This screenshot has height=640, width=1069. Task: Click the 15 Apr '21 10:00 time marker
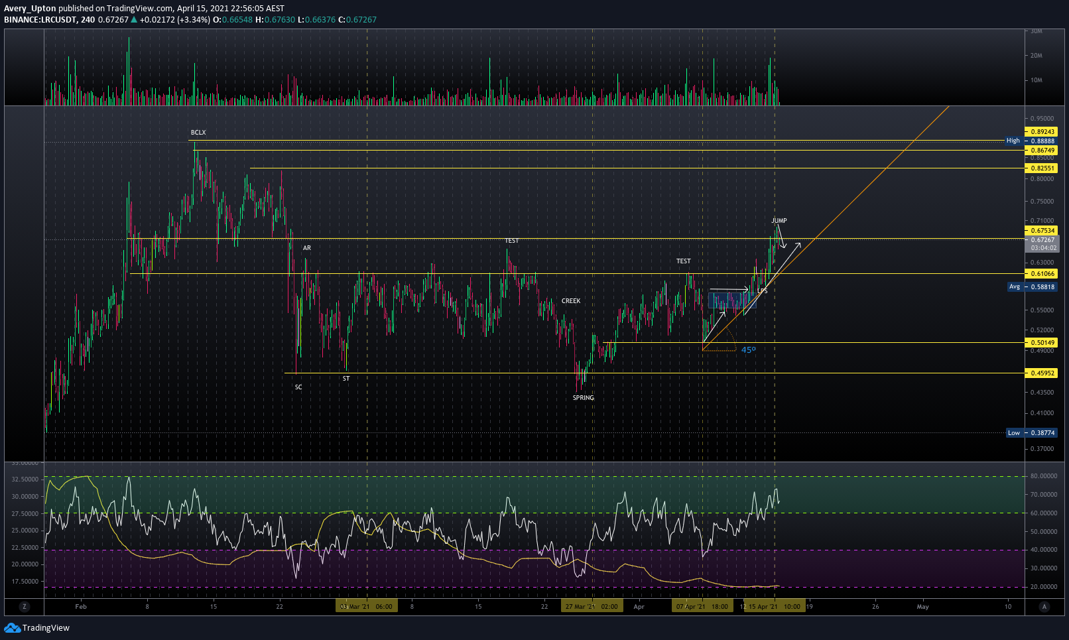[x=774, y=606]
